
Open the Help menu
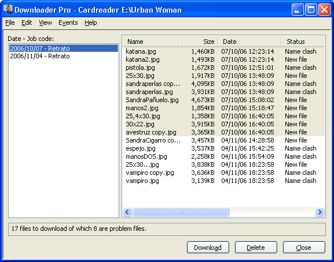(x=90, y=23)
